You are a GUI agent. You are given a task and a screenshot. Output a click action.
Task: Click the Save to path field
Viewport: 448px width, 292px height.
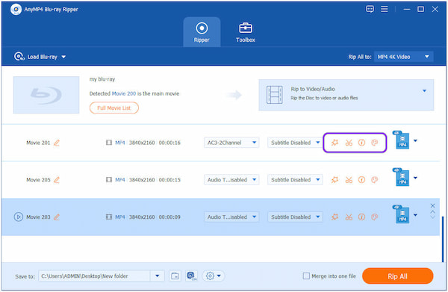[x=94, y=276]
